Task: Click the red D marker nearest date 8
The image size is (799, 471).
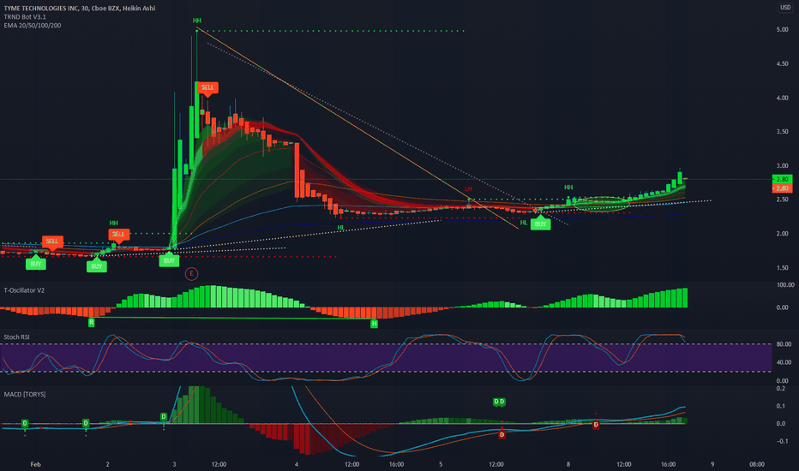Action: (x=596, y=425)
